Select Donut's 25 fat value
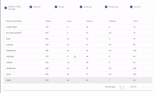155x93 pixels. tap(68, 74)
